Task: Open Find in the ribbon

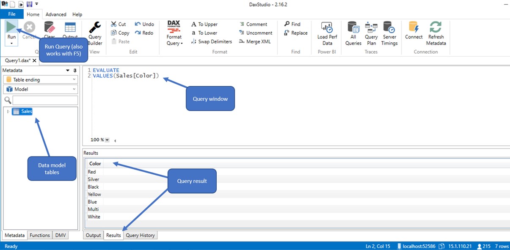Action: pos(292,24)
